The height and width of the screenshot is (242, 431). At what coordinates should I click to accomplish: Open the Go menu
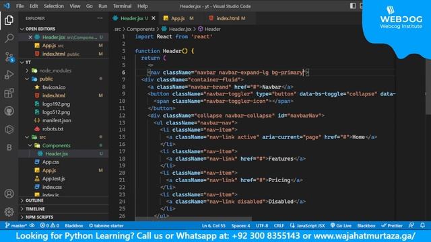[x=89, y=6]
